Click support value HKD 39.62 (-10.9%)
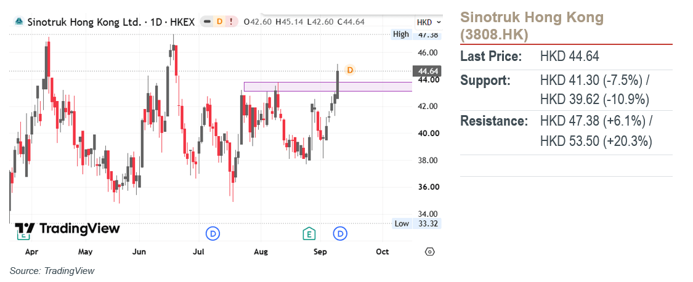693x282 pixels. click(595, 100)
